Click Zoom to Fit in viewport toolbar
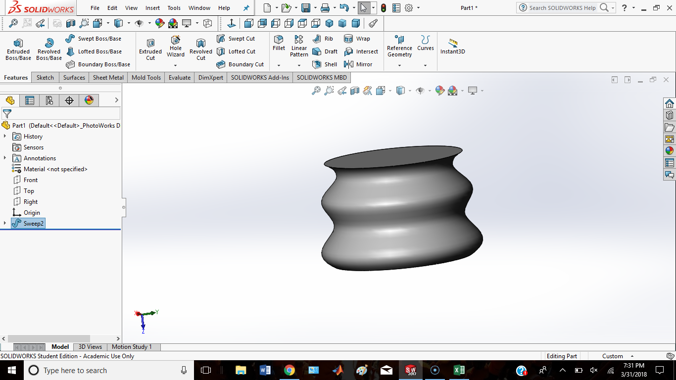This screenshot has height=380, width=676. tap(316, 91)
